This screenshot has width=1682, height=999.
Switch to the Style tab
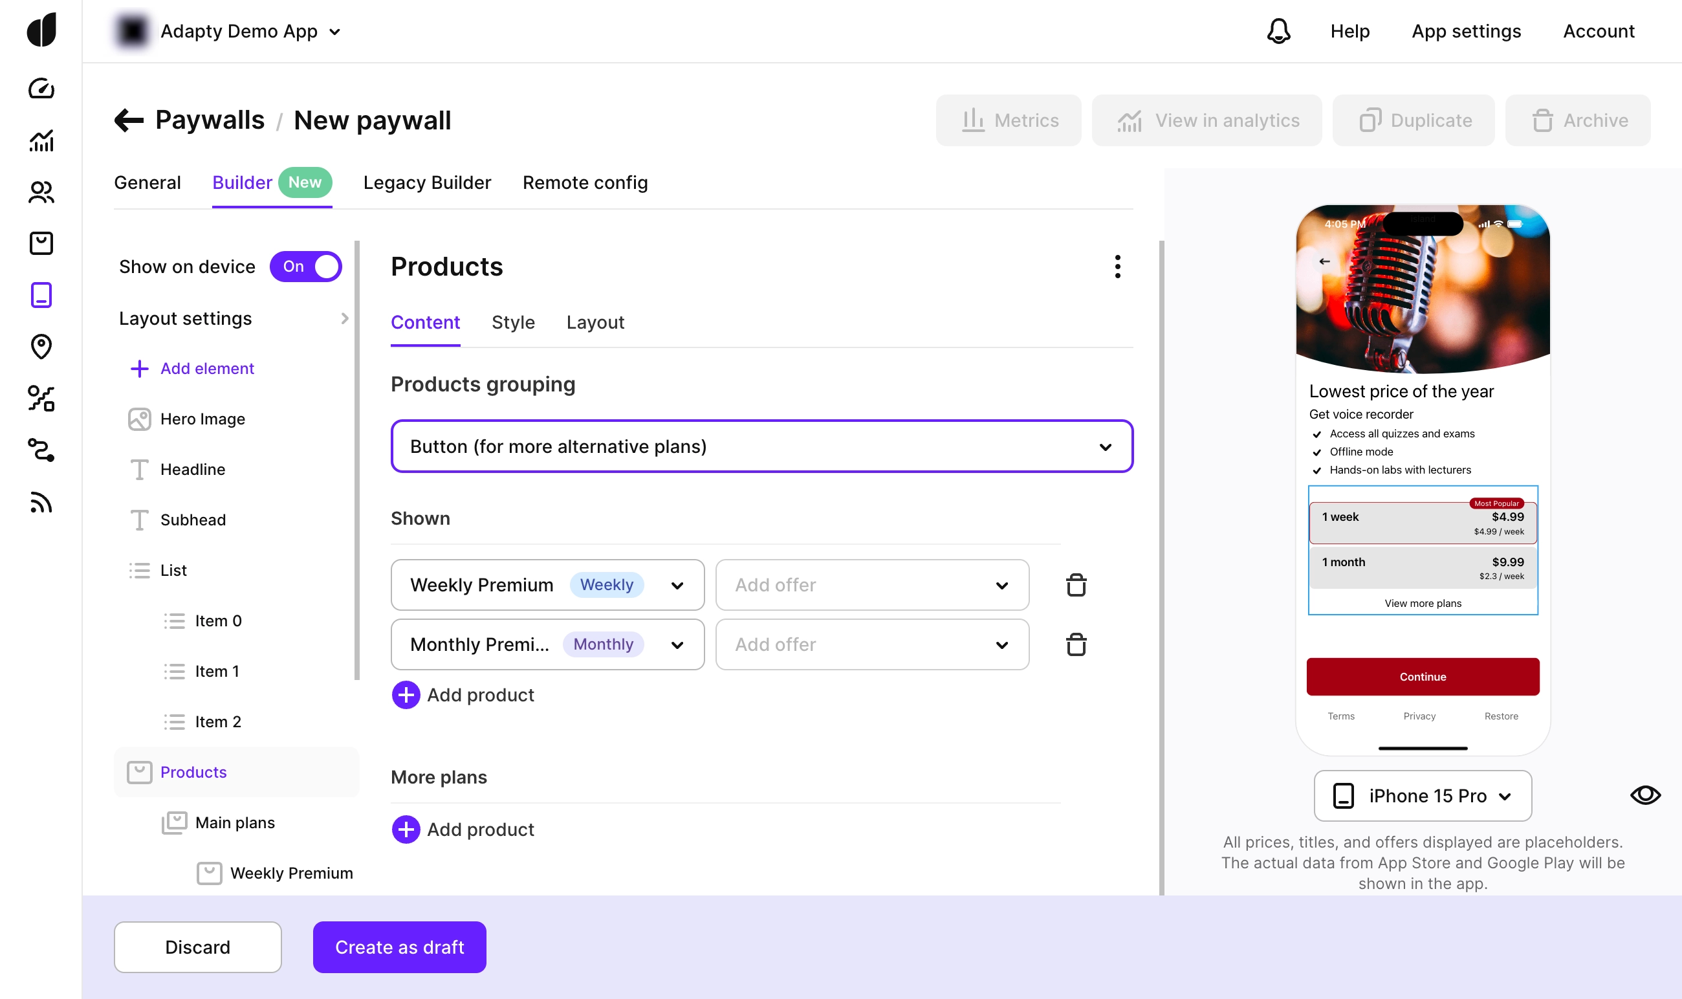click(x=513, y=322)
